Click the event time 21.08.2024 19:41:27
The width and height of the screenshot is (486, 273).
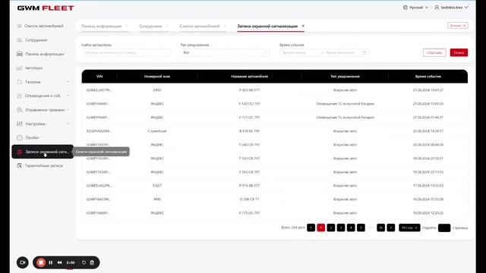(x=428, y=90)
